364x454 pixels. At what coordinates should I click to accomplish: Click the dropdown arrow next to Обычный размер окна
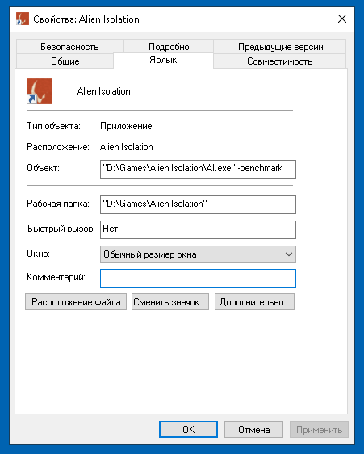pyautogui.click(x=288, y=254)
